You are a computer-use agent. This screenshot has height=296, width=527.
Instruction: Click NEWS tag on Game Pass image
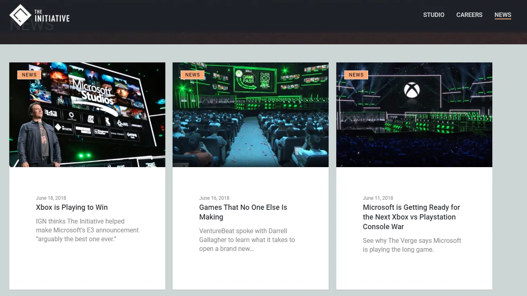[x=192, y=75]
